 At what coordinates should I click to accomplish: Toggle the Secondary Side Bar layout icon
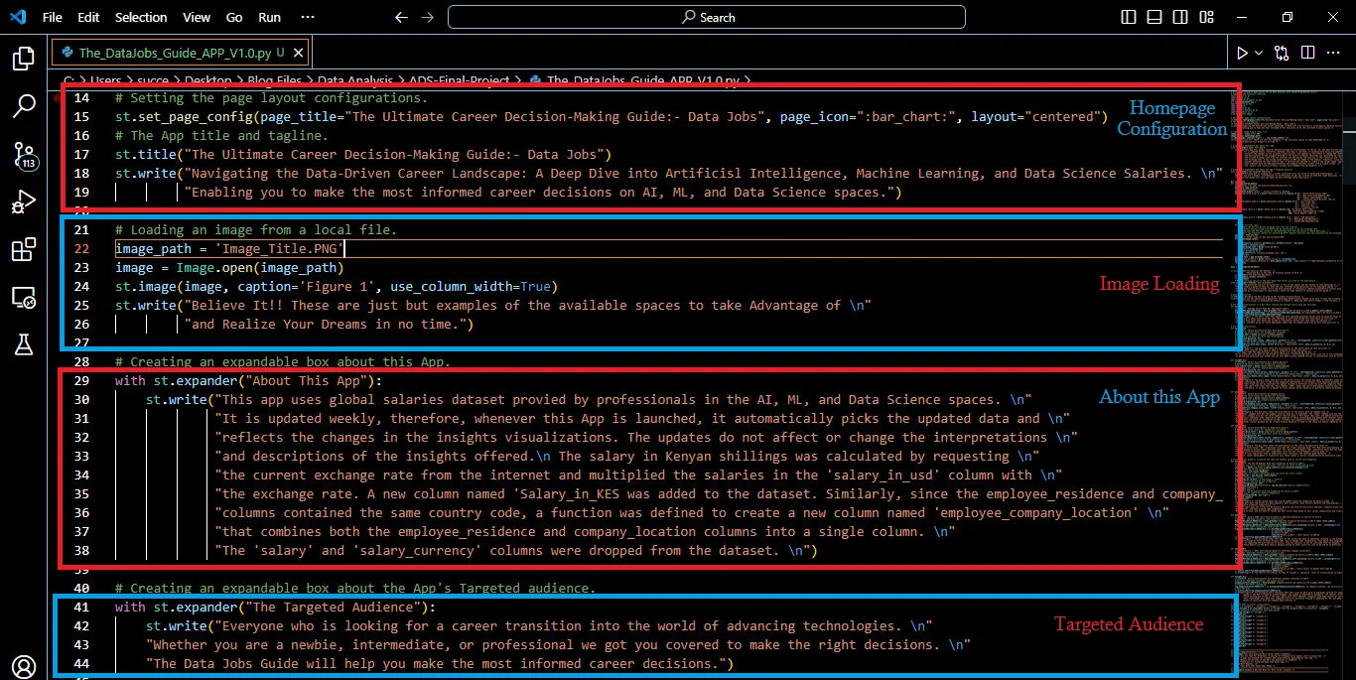pyautogui.click(x=1178, y=17)
